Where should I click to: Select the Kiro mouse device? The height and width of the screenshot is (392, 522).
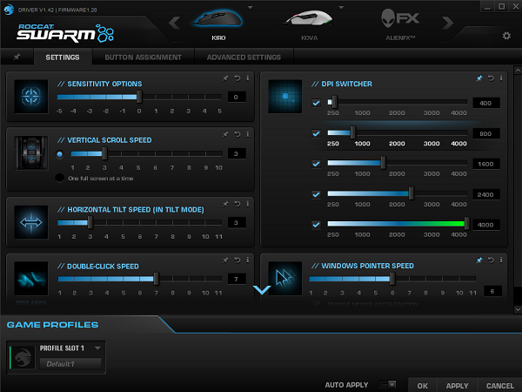click(x=218, y=24)
